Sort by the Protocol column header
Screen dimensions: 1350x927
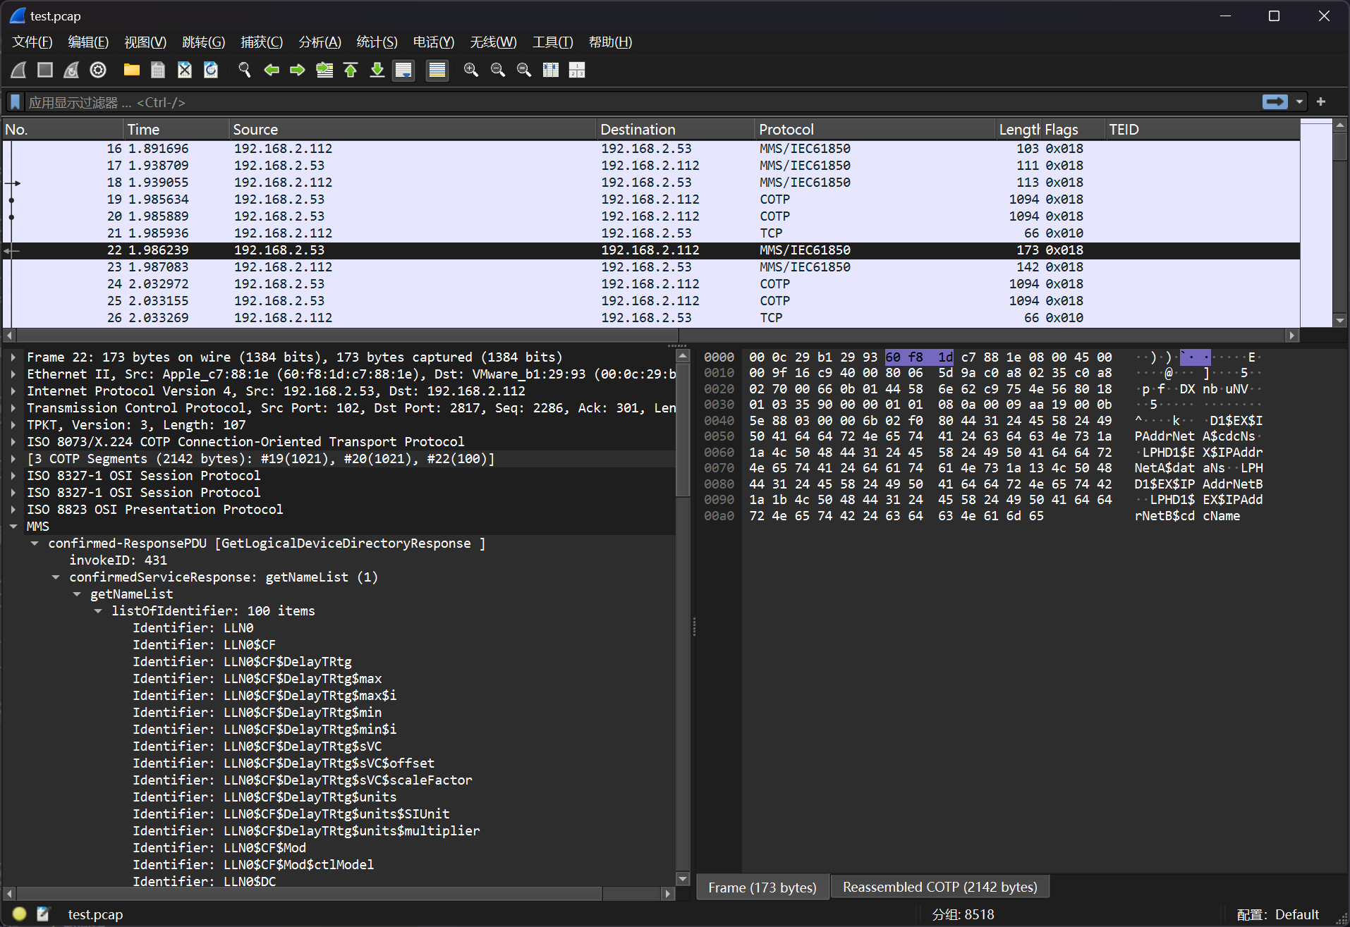pos(875,130)
